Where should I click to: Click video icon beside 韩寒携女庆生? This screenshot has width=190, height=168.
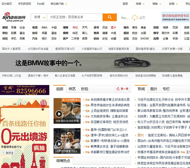coord(87,147)
